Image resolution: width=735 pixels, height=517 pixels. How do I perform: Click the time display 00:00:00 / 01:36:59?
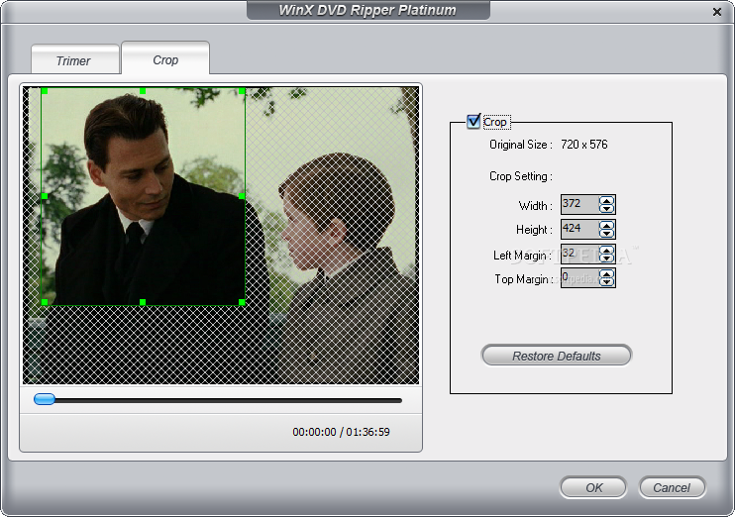tap(341, 432)
